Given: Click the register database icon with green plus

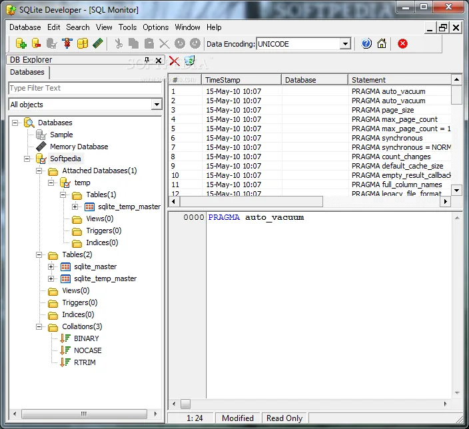Looking at the screenshot, I should [21, 44].
